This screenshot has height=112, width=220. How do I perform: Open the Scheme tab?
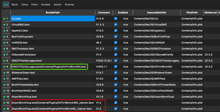[69, 4]
